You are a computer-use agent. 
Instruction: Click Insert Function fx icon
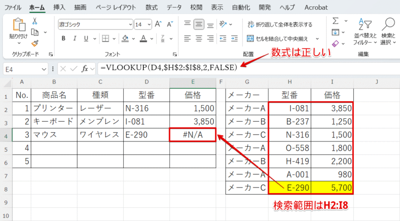tap(85, 69)
